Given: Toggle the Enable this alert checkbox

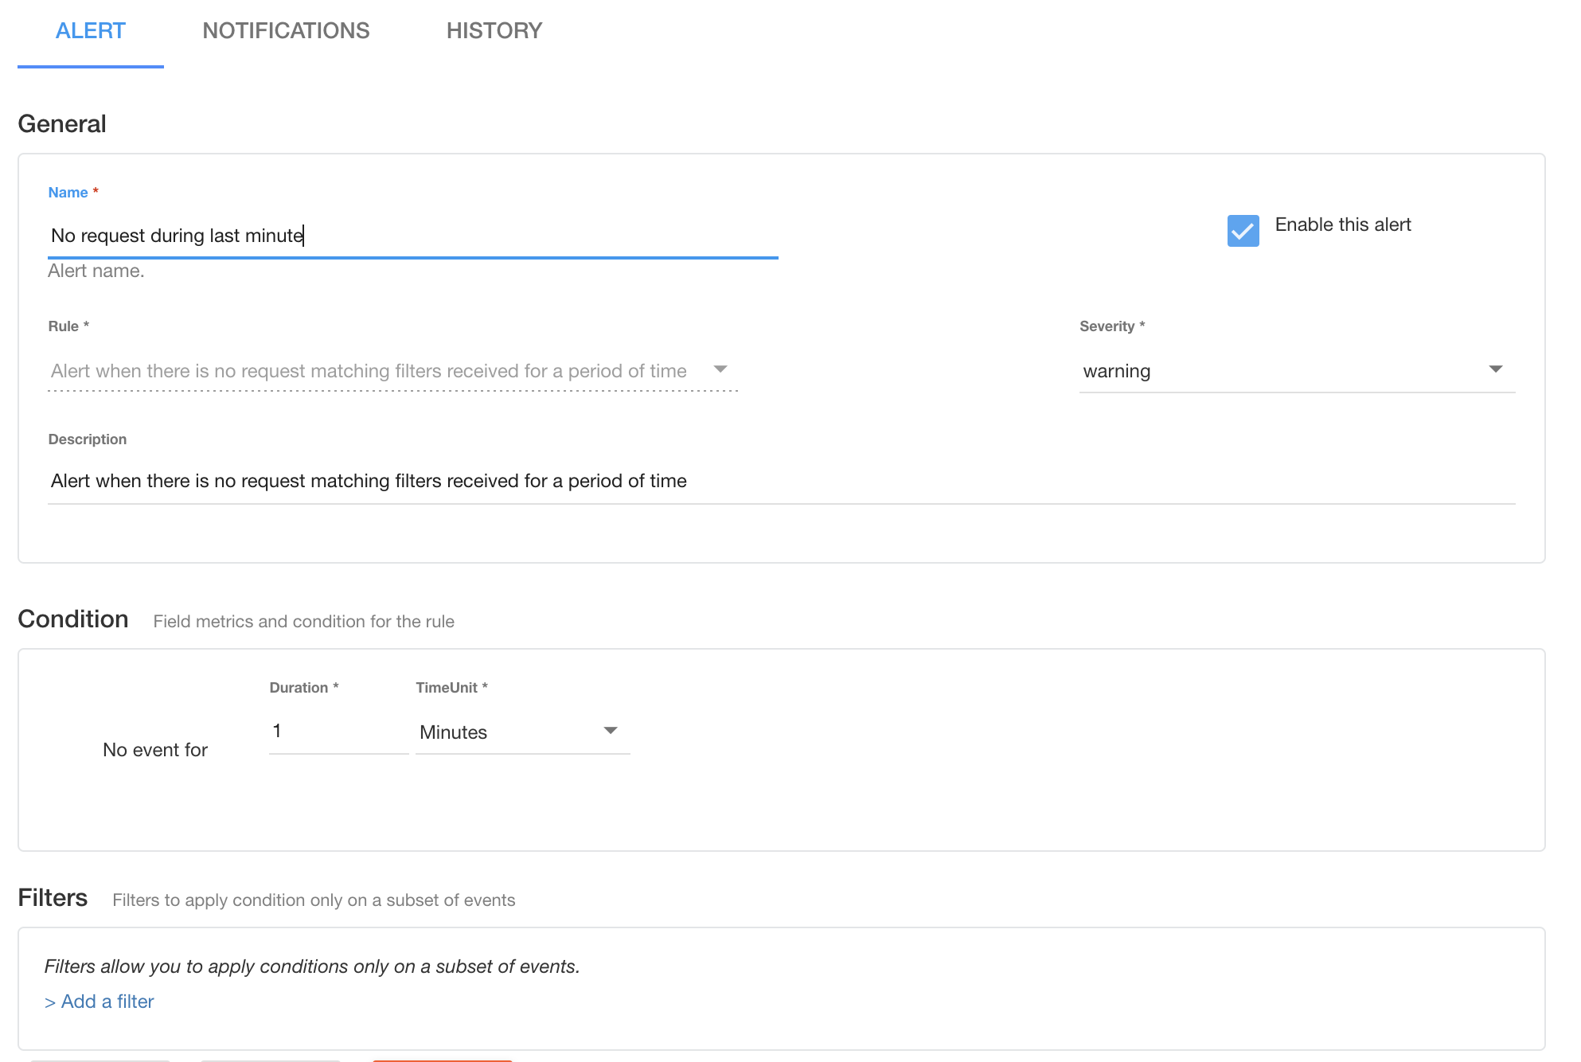Looking at the screenshot, I should [1243, 231].
